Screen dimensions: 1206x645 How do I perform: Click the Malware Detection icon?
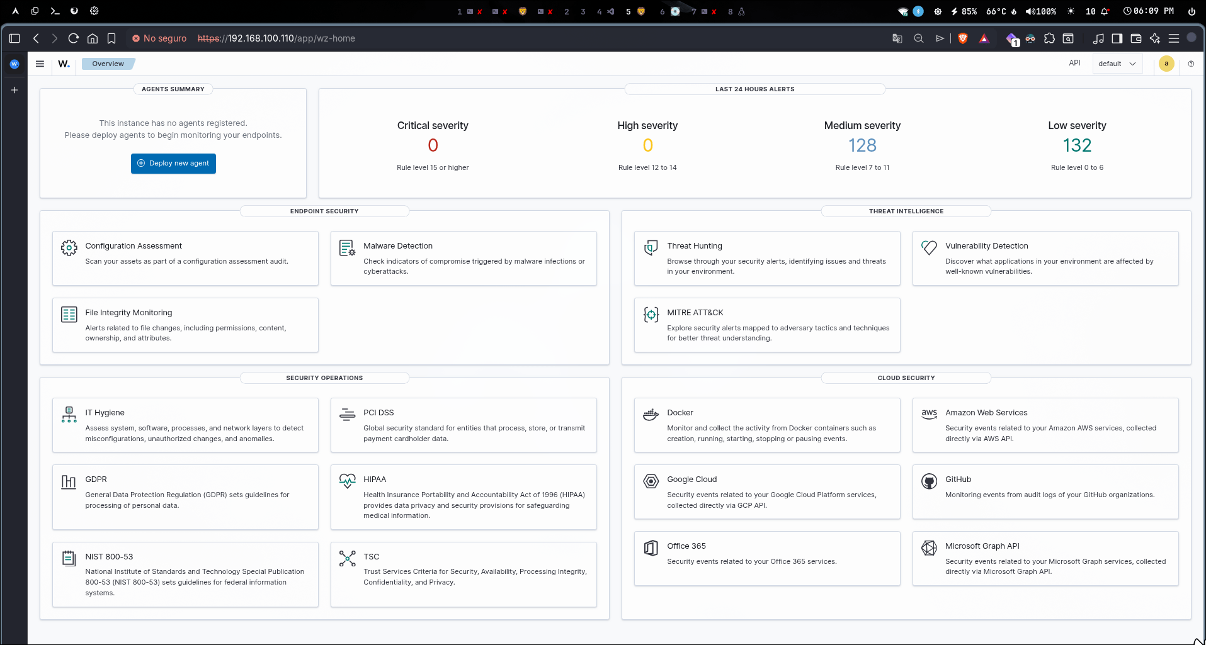pyautogui.click(x=347, y=248)
